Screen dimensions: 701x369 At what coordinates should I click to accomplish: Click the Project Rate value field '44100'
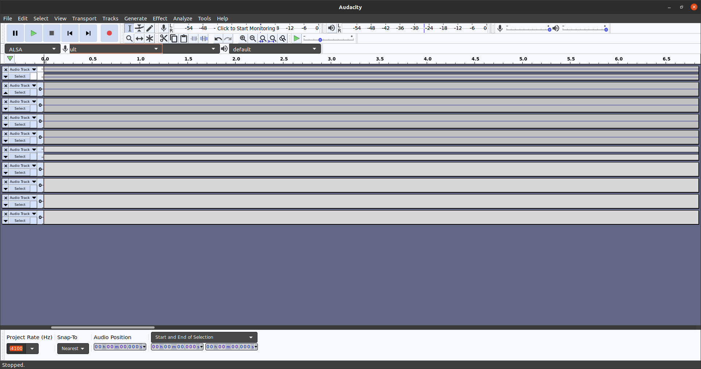[16, 349]
